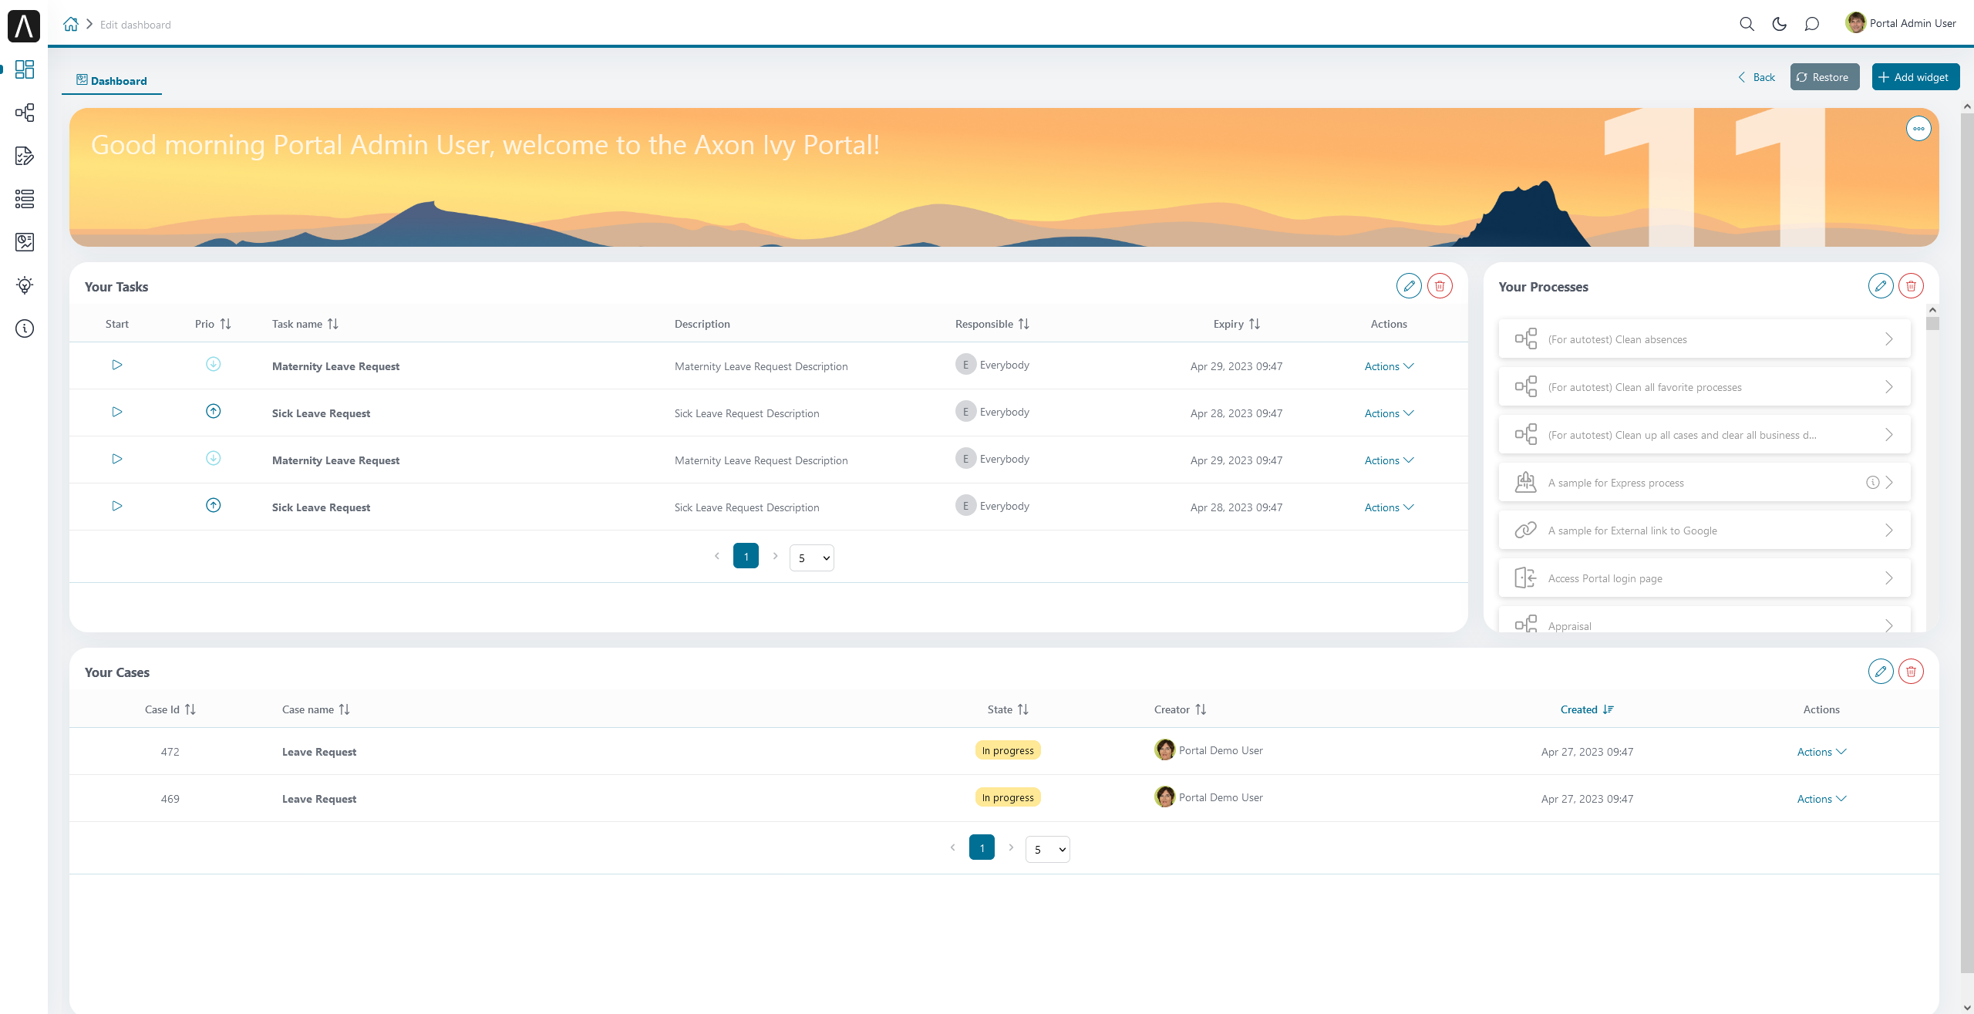Edit the Your Tasks widget
This screenshot has width=1974, height=1014.
click(x=1409, y=286)
